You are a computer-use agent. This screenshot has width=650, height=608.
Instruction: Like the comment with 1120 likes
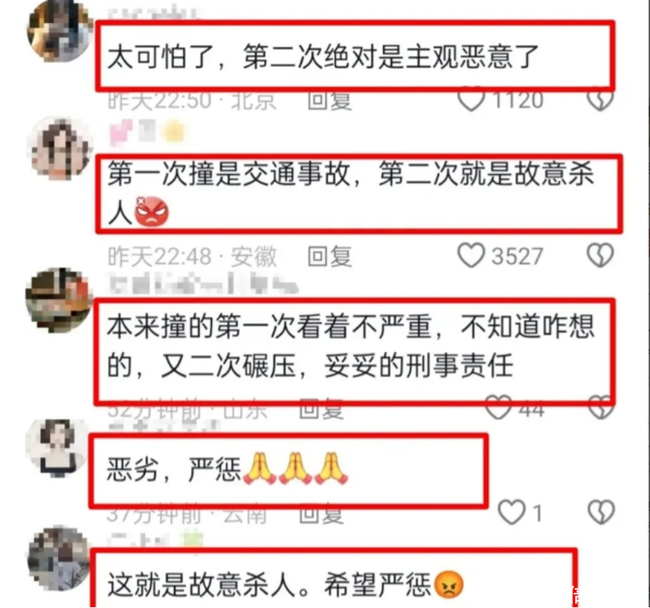pos(472,101)
